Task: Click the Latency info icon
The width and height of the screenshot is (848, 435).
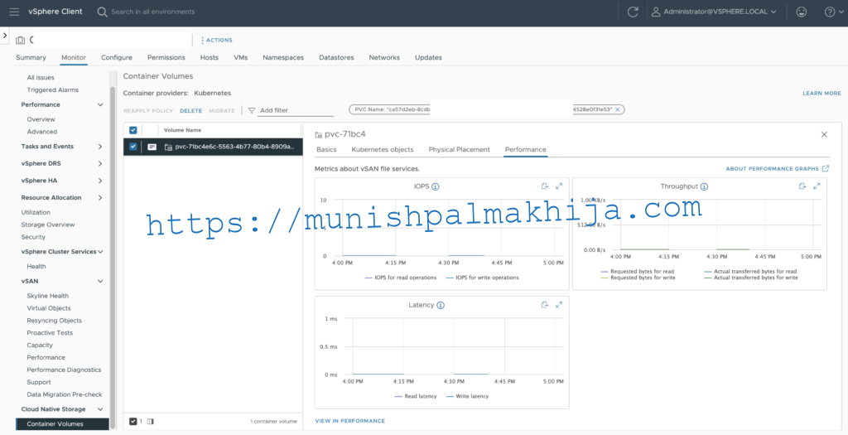Action: [x=441, y=305]
